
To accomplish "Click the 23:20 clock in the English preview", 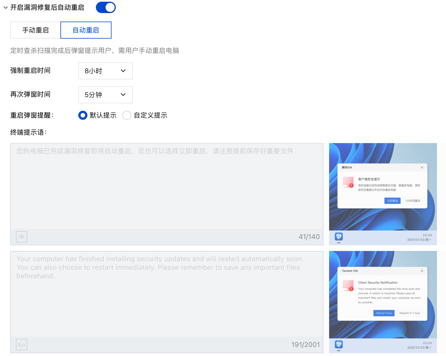I will pyautogui.click(x=427, y=343).
